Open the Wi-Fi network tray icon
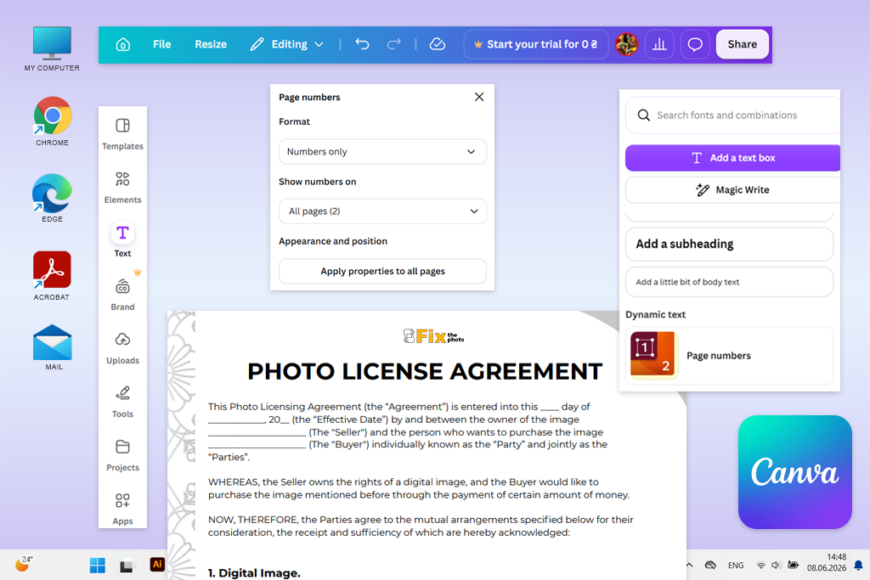The width and height of the screenshot is (870, 580). [761, 566]
